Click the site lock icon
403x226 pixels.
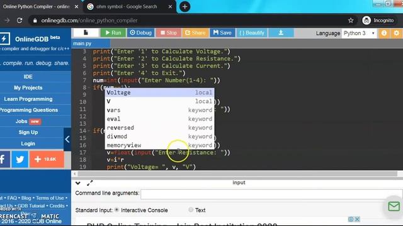tap(35, 21)
